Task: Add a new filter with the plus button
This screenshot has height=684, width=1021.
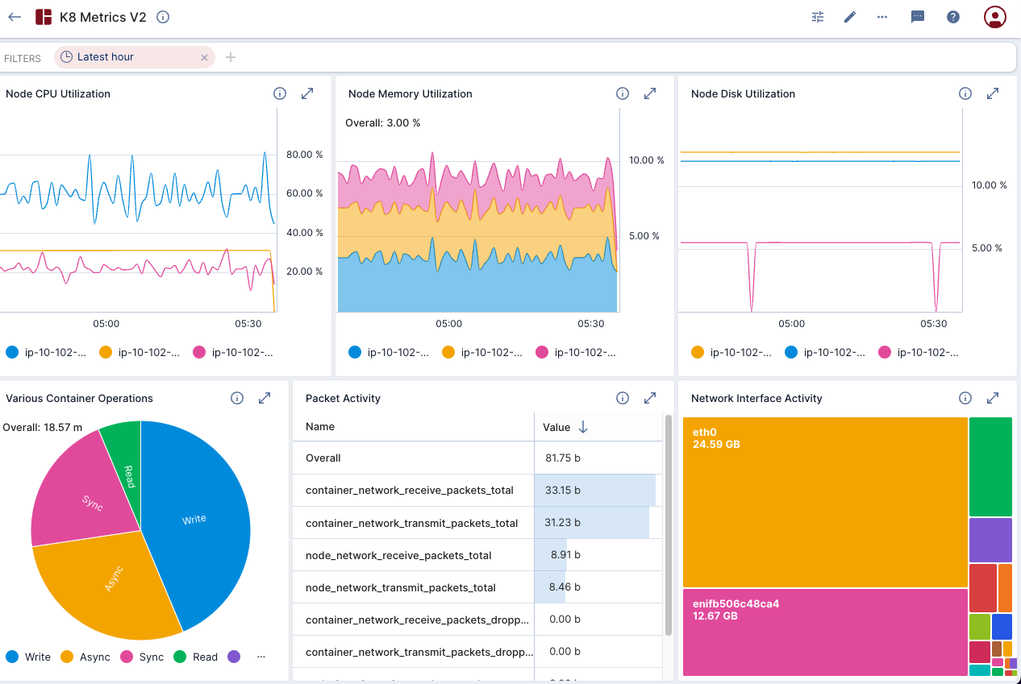Action: pyautogui.click(x=231, y=57)
